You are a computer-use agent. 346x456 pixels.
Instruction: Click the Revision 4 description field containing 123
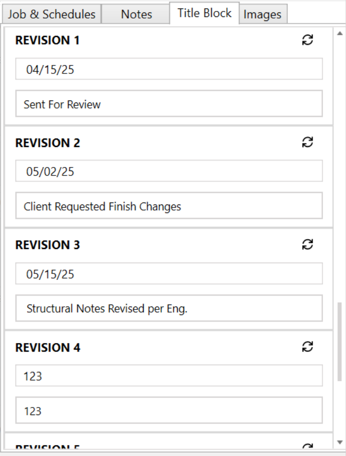[169, 410]
